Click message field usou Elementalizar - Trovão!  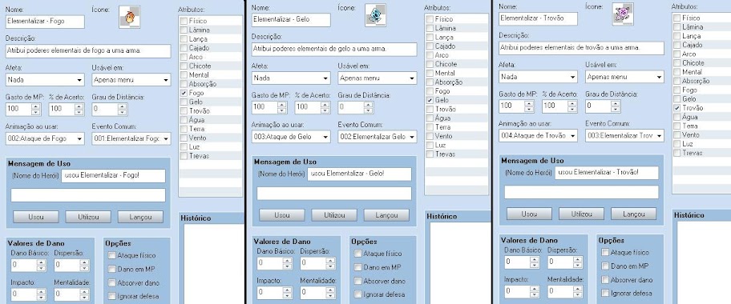(x=607, y=173)
